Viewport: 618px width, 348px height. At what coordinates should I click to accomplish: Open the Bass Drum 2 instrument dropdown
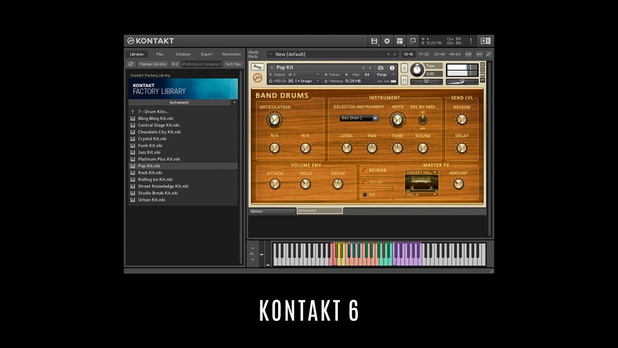(359, 118)
